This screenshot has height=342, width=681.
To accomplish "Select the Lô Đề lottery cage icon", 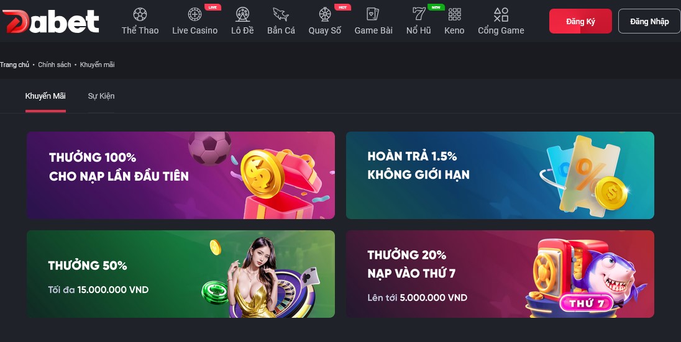I will click(242, 14).
